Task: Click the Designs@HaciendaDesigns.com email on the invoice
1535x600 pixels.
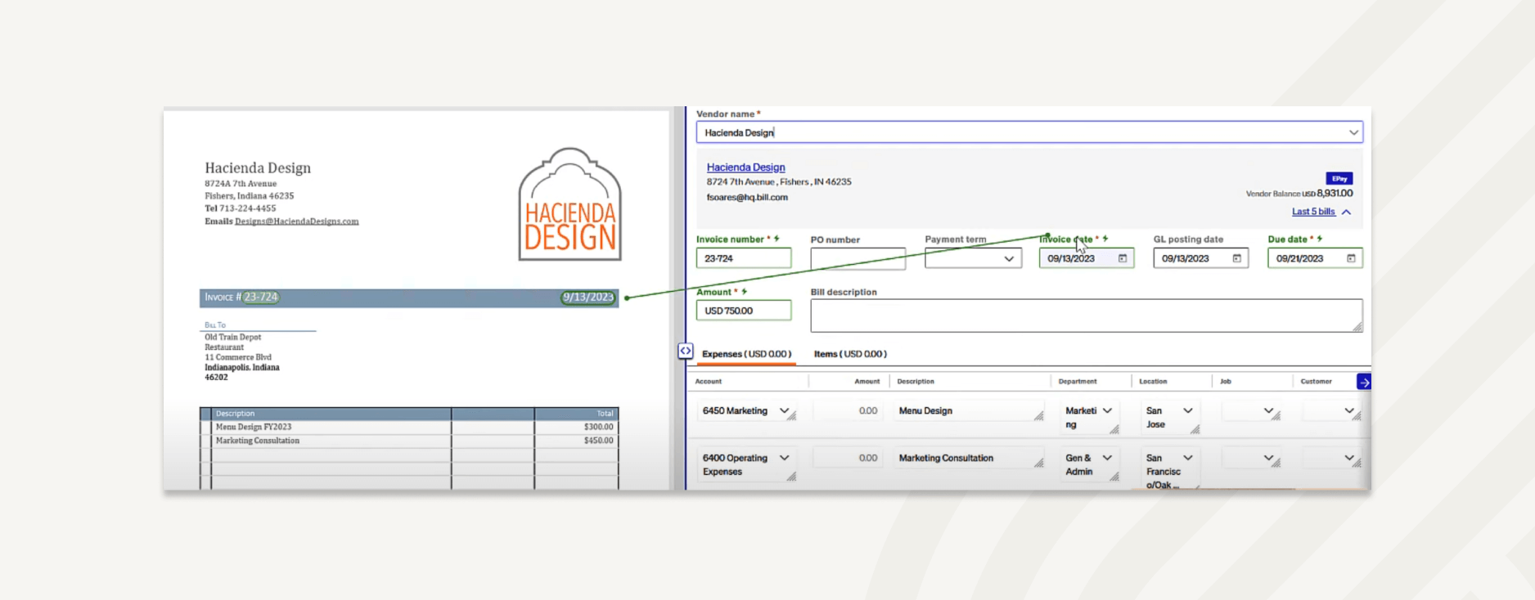Action: coord(296,222)
